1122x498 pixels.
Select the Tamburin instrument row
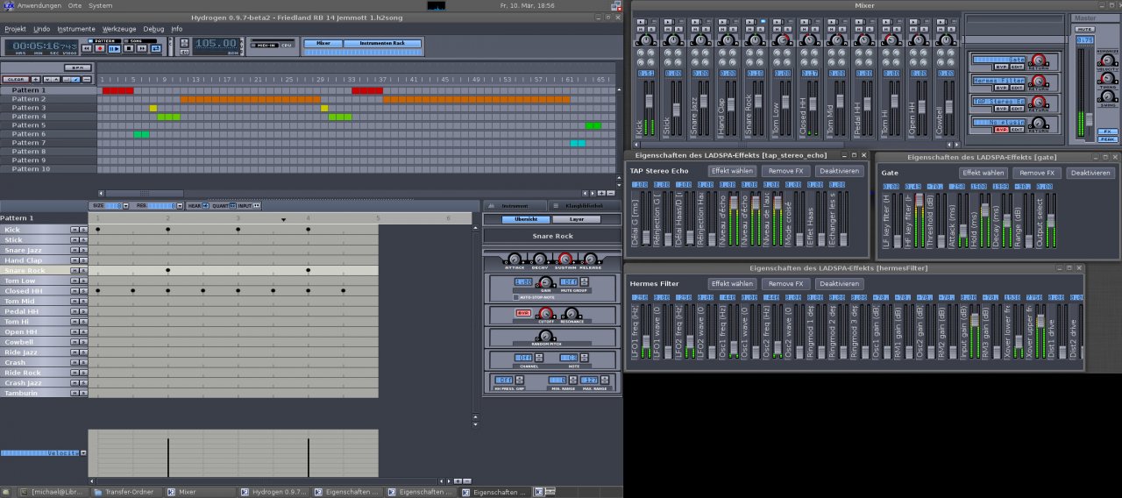point(35,392)
